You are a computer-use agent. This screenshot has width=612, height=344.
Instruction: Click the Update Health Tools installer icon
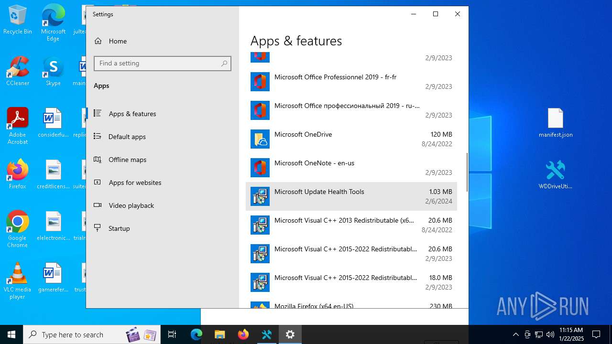click(x=260, y=196)
